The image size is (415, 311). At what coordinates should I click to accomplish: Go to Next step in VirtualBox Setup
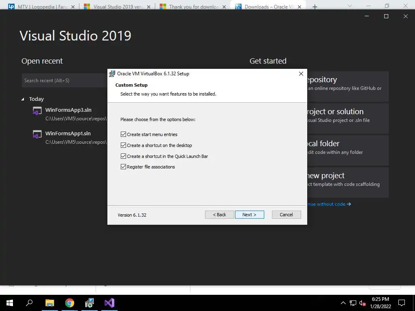coord(249,215)
